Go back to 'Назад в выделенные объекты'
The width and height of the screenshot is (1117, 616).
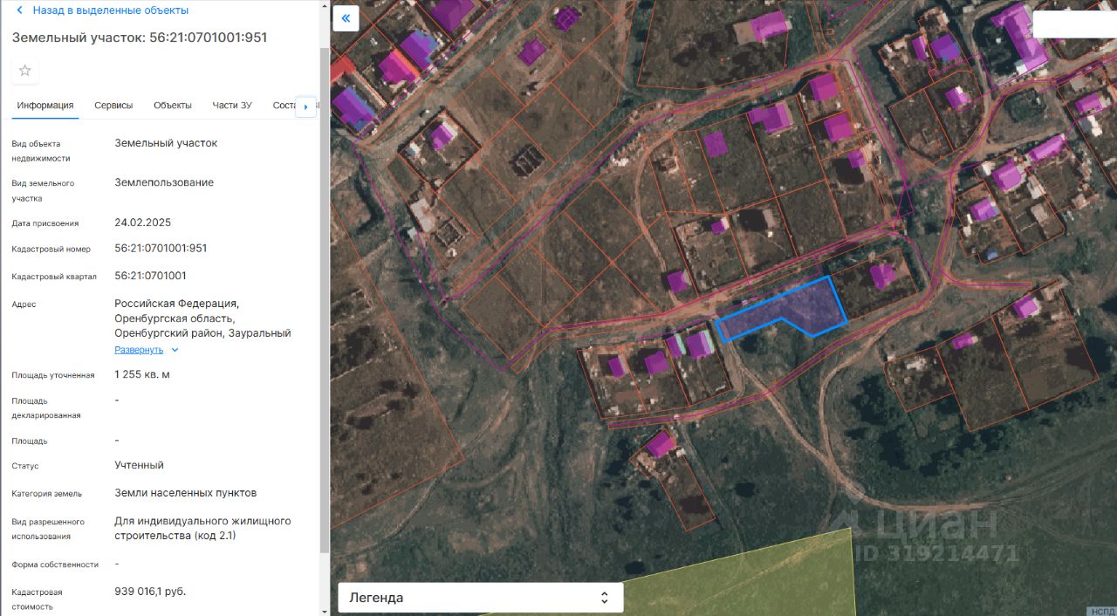pyautogui.click(x=110, y=10)
